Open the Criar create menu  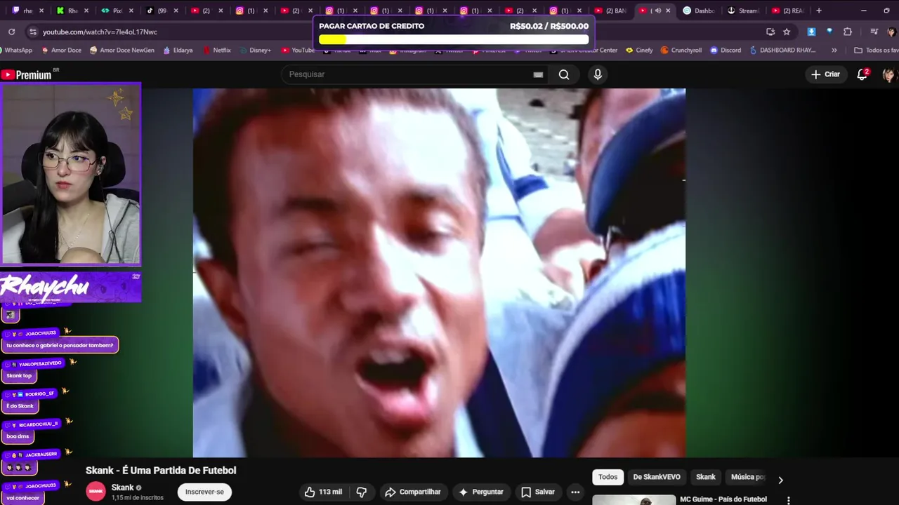pyautogui.click(x=825, y=74)
